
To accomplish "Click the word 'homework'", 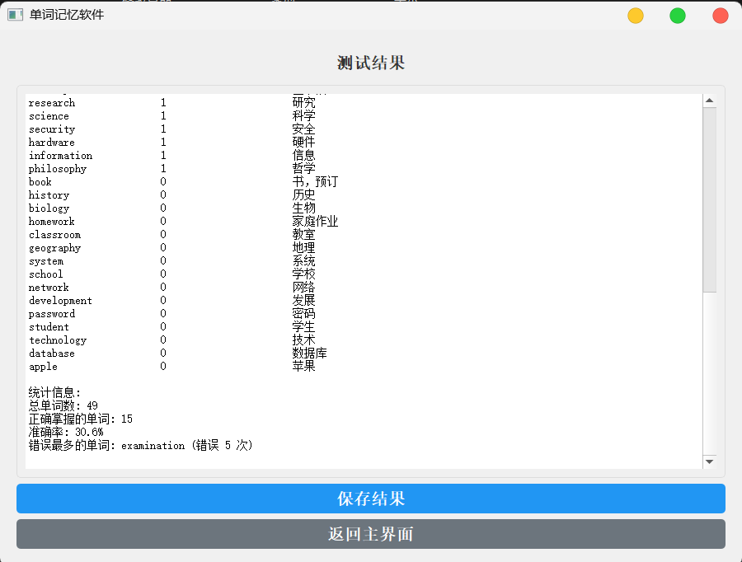I will point(52,222).
